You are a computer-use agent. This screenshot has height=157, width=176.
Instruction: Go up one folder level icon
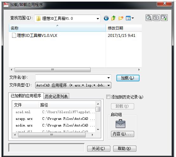click(113, 18)
